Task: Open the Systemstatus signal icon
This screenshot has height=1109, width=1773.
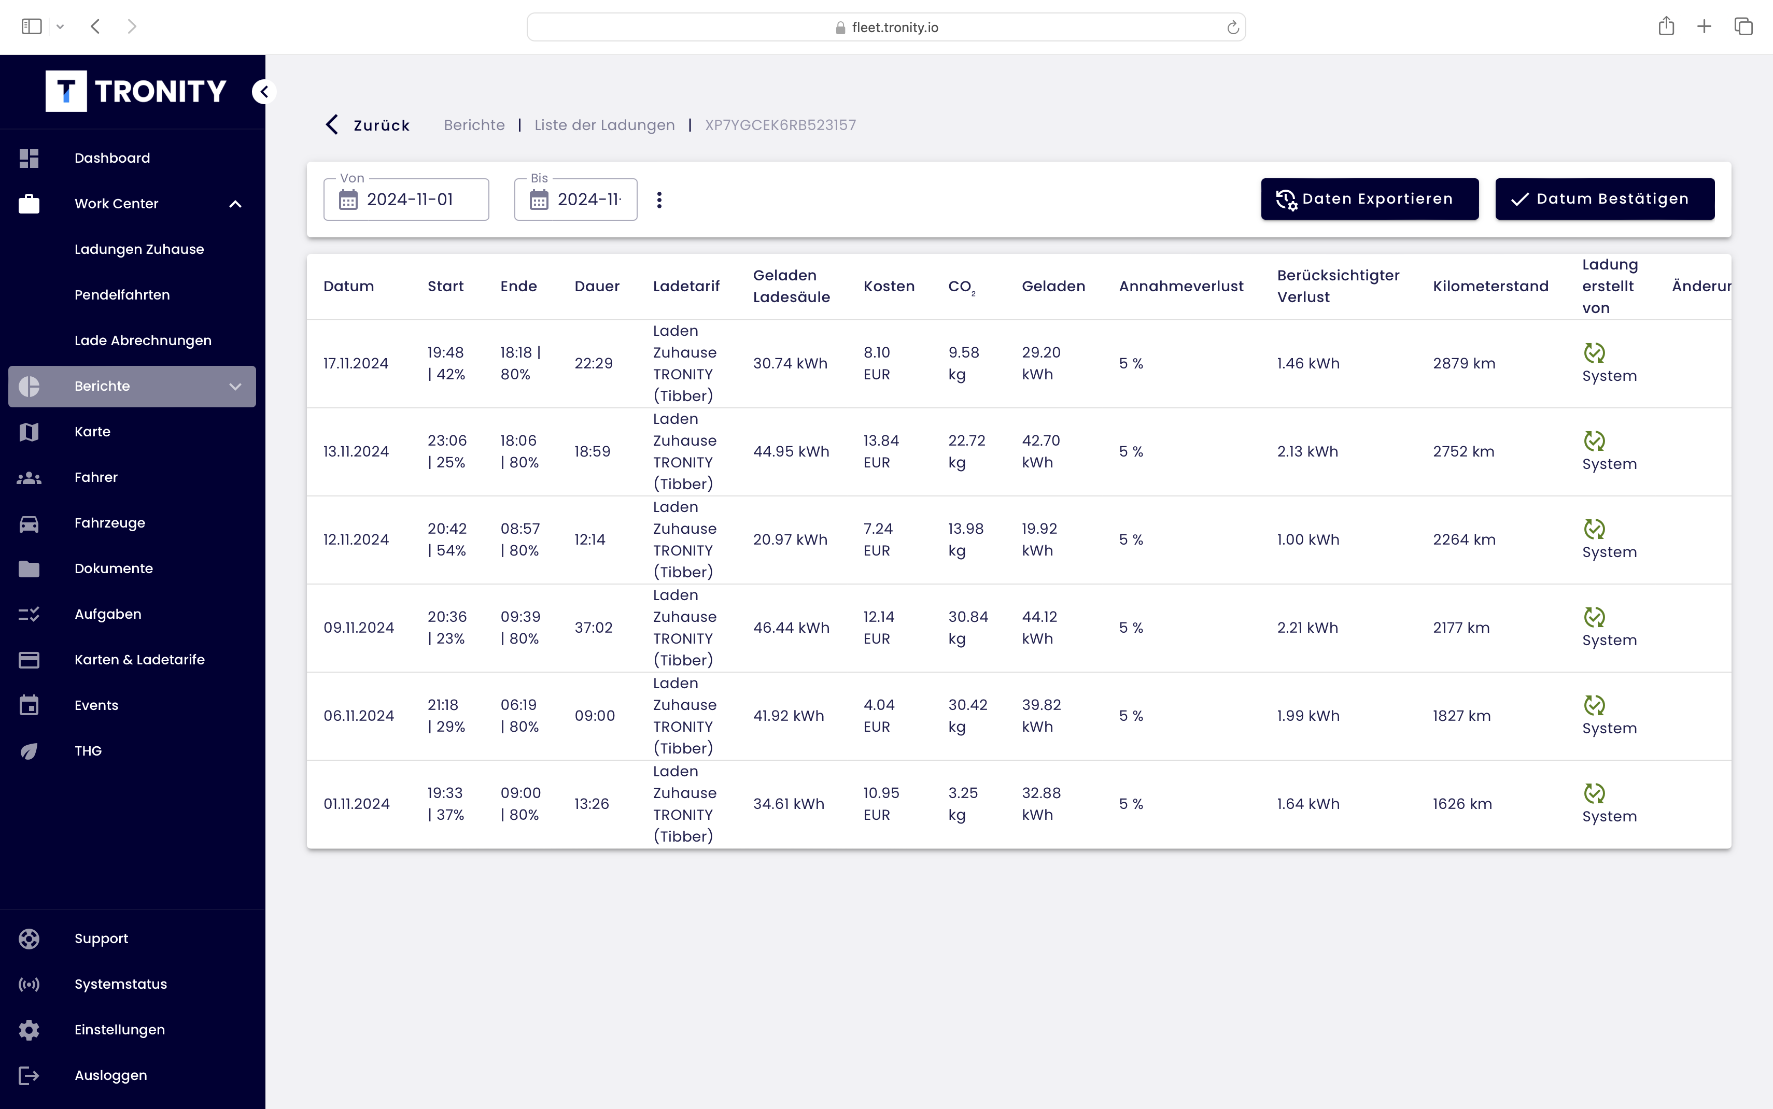Action: coord(29,984)
